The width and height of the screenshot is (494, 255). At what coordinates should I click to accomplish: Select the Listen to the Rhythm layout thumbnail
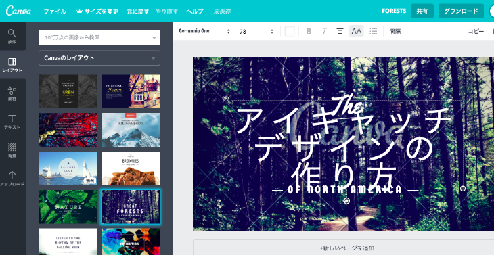click(68, 241)
